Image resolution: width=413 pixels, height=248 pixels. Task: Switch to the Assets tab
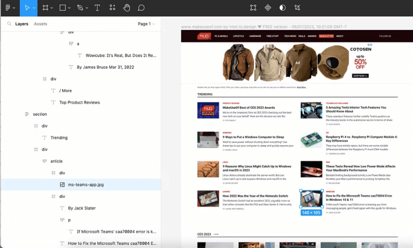[x=40, y=24]
